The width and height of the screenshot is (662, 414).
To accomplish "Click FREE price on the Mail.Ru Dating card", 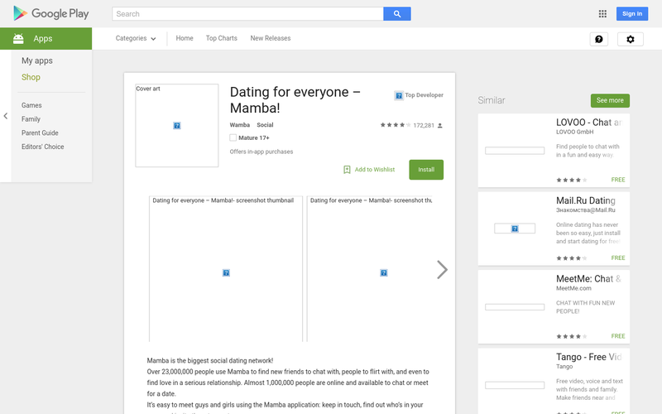I will point(618,258).
